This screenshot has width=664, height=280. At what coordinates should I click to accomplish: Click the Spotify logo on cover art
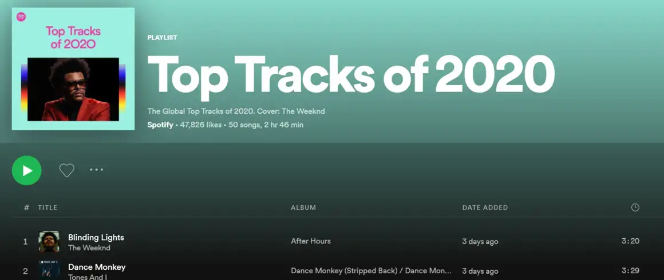tap(21, 17)
